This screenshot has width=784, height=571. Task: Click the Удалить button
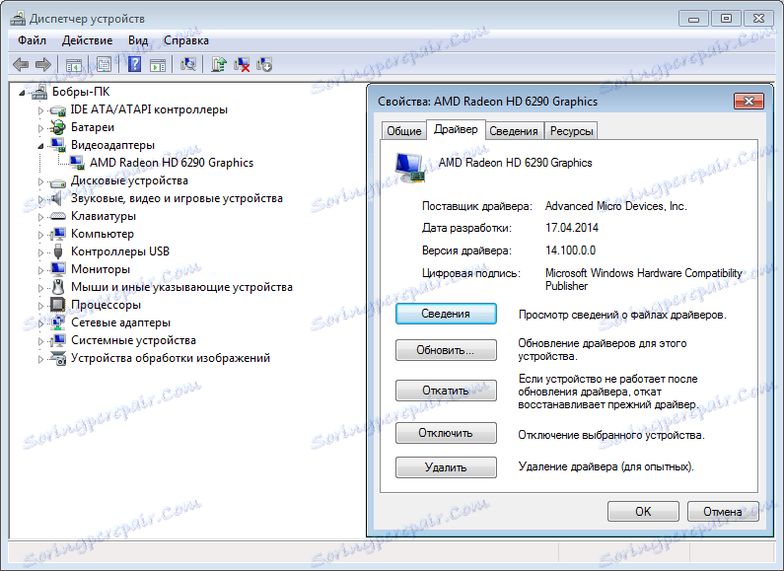[446, 467]
